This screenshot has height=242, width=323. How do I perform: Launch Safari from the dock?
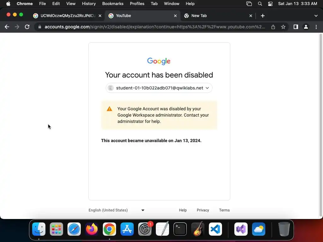tap(74, 229)
